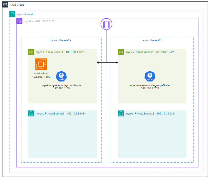Select myeks-PrivateSubnet1 - 192.168.3.0/24 text
The width and height of the screenshot is (209, 178).
[61, 114]
